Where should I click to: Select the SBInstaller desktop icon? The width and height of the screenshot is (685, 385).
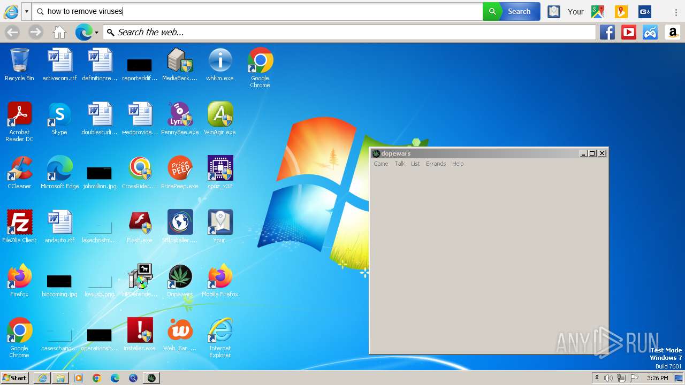180,227
